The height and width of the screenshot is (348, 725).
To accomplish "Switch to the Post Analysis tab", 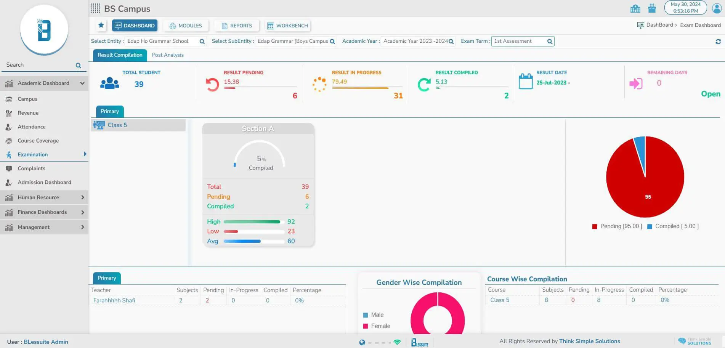I will click(168, 55).
